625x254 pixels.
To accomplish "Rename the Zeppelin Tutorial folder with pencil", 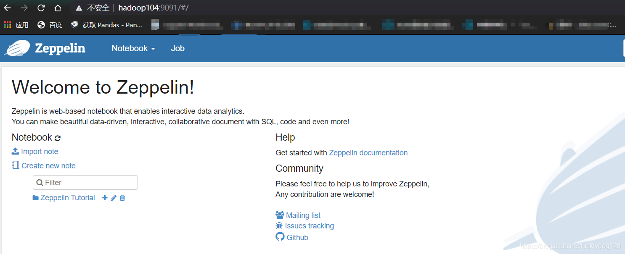I will [114, 198].
